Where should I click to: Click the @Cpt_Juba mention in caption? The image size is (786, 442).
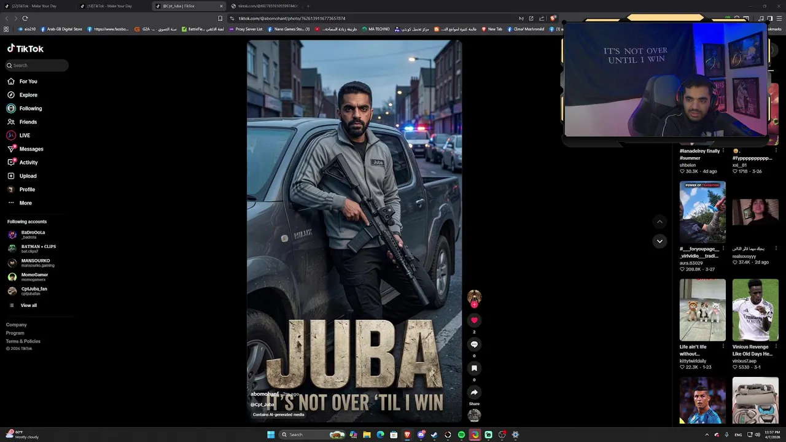click(262, 405)
